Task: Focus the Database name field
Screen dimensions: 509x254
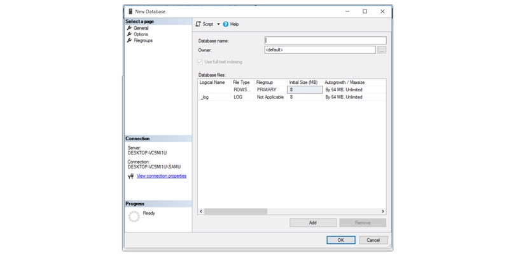Action: (325, 41)
